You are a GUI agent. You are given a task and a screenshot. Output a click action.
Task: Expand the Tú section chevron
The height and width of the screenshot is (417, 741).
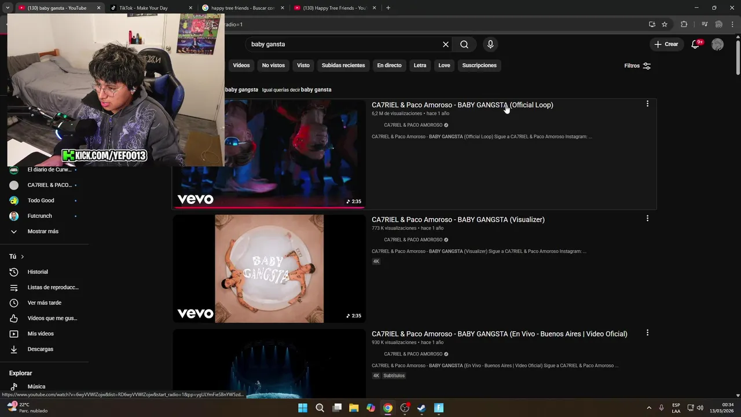[22, 257]
